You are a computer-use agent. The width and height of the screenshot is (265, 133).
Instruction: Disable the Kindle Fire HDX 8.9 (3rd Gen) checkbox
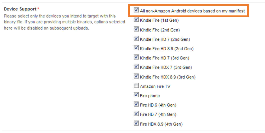[136, 76]
